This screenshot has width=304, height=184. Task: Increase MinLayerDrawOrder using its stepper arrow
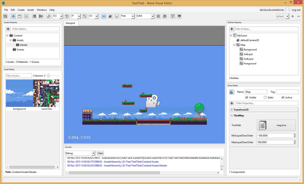pyautogui.click(x=294, y=134)
